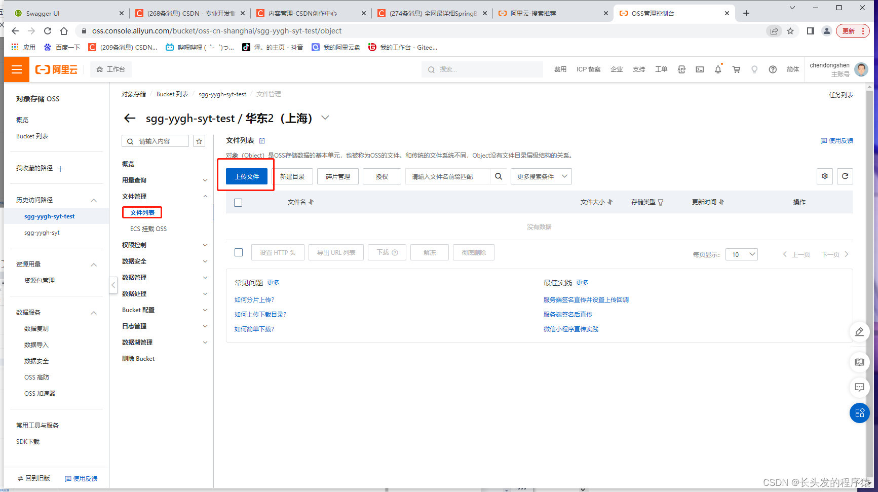The height and width of the screenshot is (492, 878).
Task: Filter by 存储类型 funnel icon
Action: (661, 202)
